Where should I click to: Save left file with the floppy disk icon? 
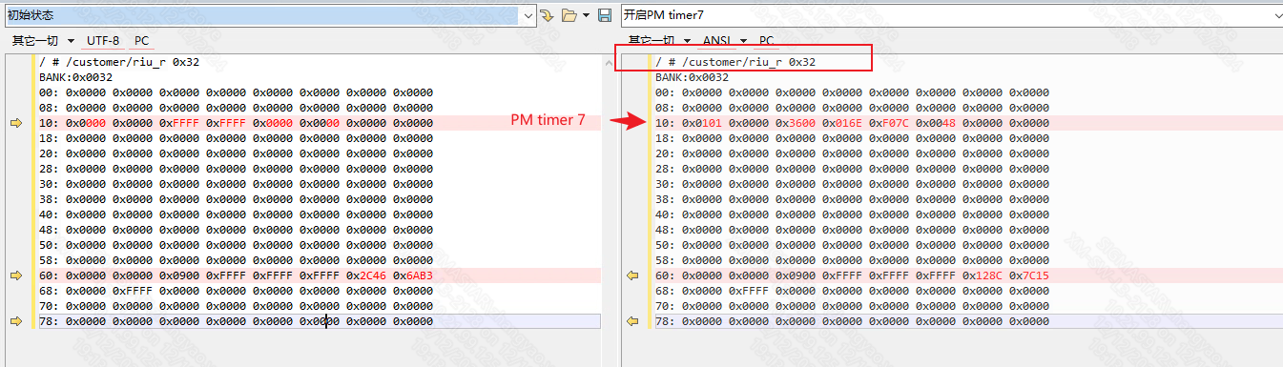click(604, 15)
